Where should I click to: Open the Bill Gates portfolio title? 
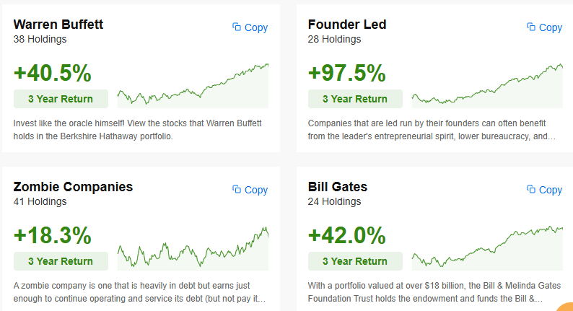coord(338,187)
